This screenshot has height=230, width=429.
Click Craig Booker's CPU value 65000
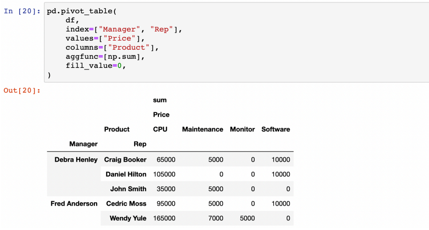[x=166, y=160]
